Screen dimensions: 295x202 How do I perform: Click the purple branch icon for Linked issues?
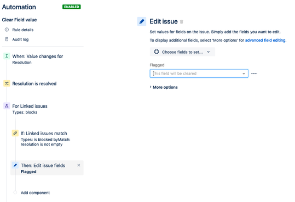point(7,106)
